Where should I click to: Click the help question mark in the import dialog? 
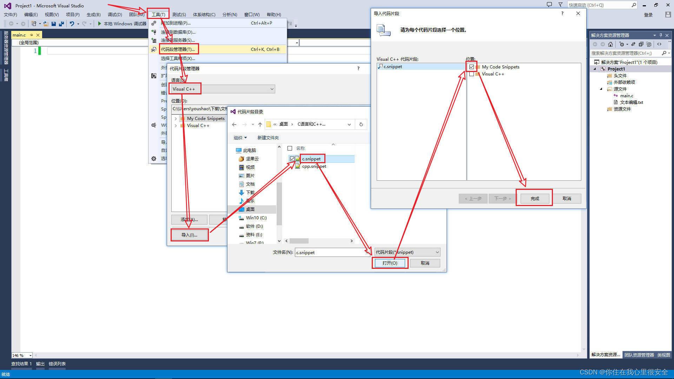pyautogui.click(x=562, y=13)
